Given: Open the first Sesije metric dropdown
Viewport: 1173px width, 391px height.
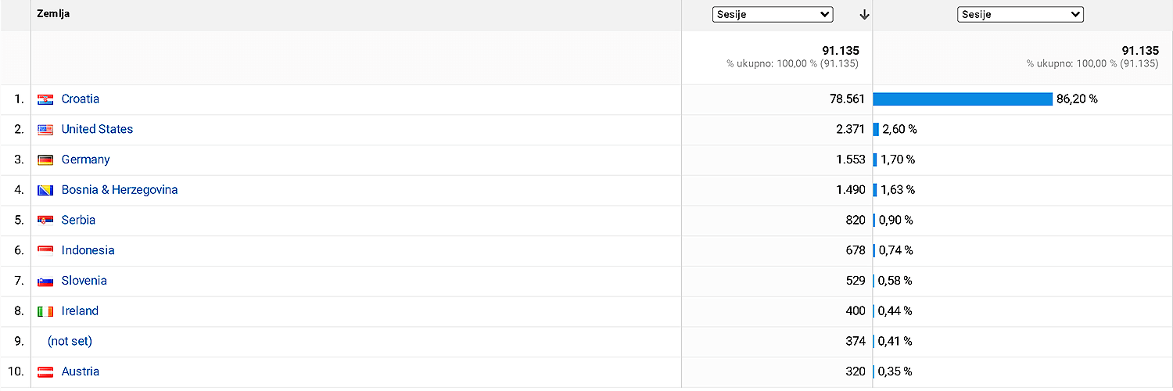Looking at the screenshot, I should click(x=773, y=14).
